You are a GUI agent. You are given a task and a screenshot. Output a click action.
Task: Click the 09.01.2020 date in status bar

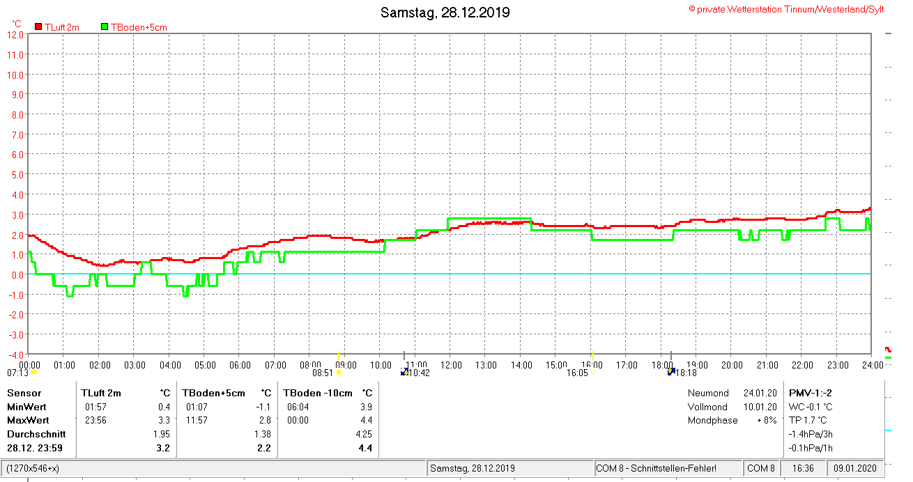(x=855, y=468)
